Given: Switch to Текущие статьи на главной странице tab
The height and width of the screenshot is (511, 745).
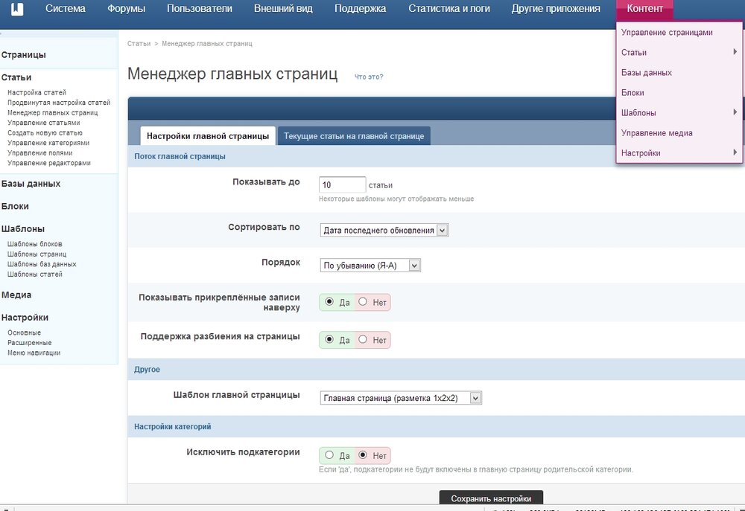Looking at the screenshot, I should (354, 136).
